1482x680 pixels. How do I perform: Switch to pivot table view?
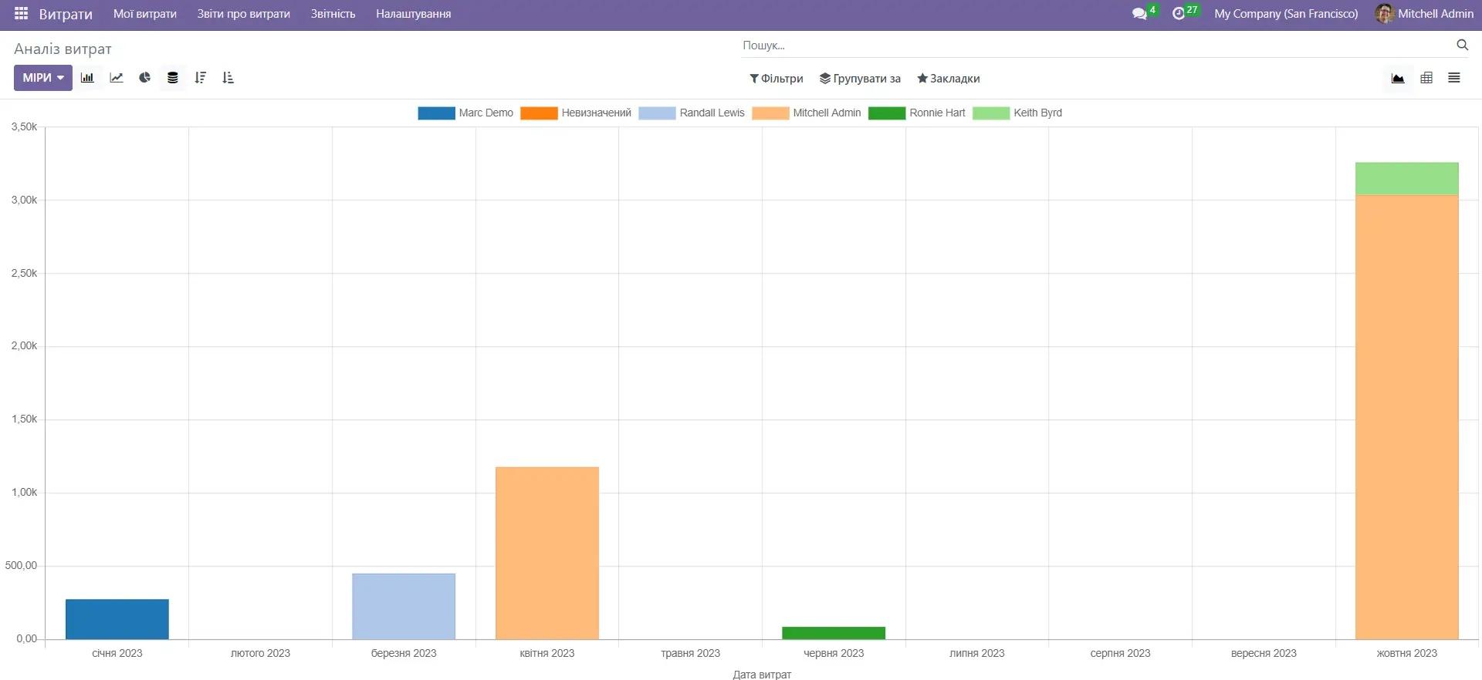click(x=1426, y=78)
